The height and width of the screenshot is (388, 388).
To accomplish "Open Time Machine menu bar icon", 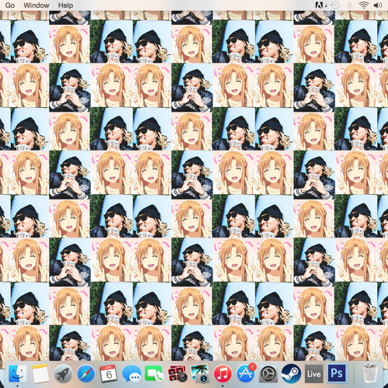I will click(x=335, y=5).
